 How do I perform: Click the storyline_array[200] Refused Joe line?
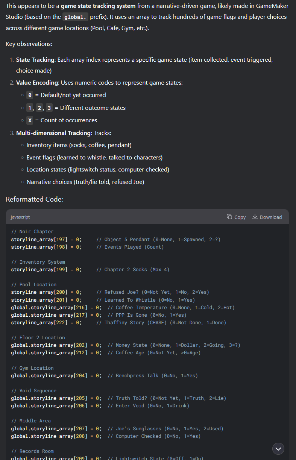pos(110,292)
